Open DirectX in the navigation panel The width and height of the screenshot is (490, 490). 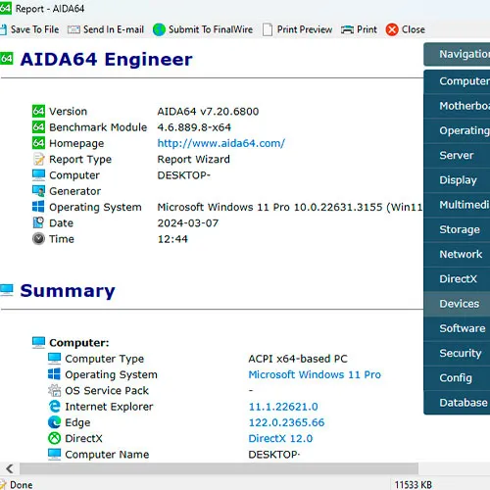coord(457,279)
